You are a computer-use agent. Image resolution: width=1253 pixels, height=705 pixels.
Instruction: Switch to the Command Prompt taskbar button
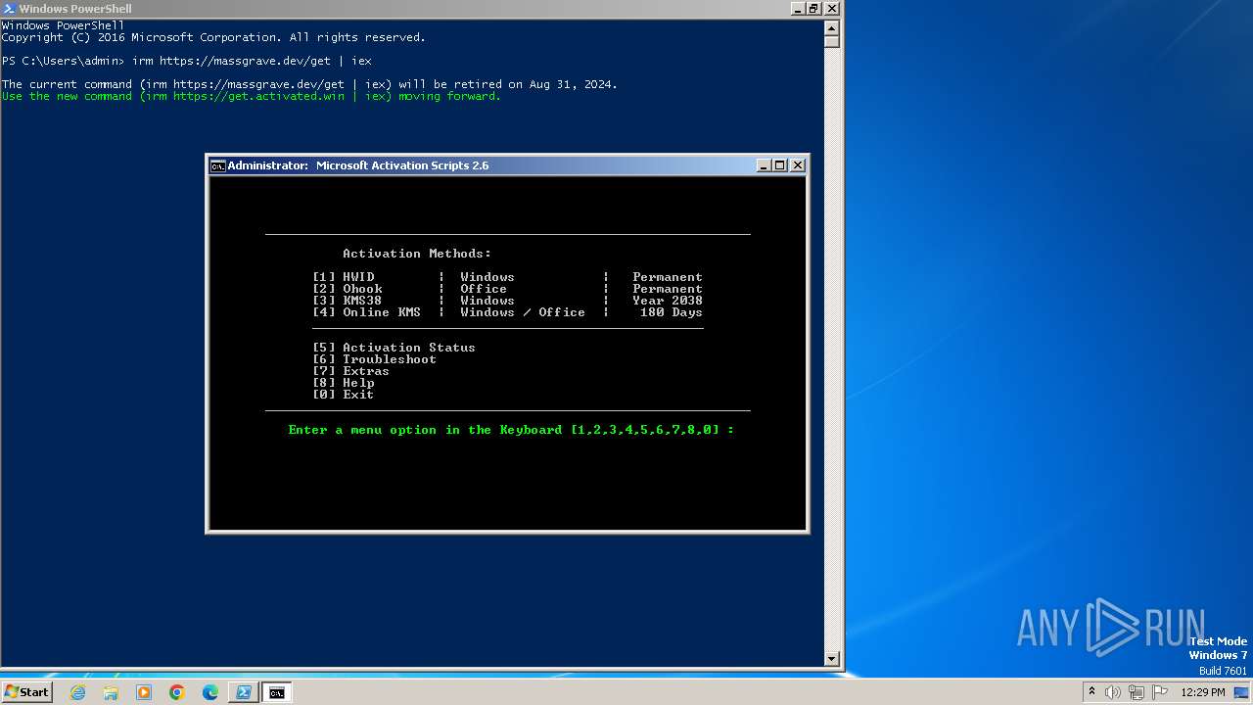coord(277,692)
